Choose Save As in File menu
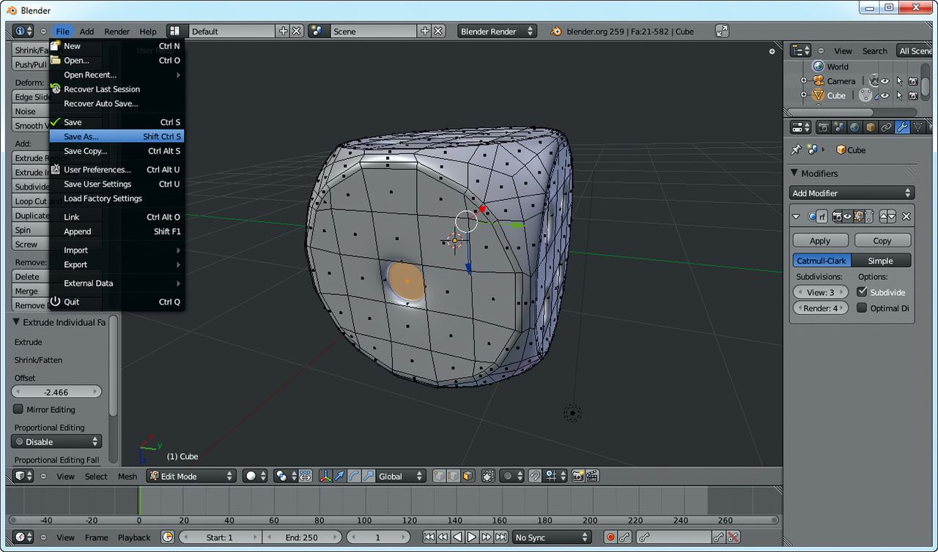This screenshot has width=938, height=552. click(117, 137)
